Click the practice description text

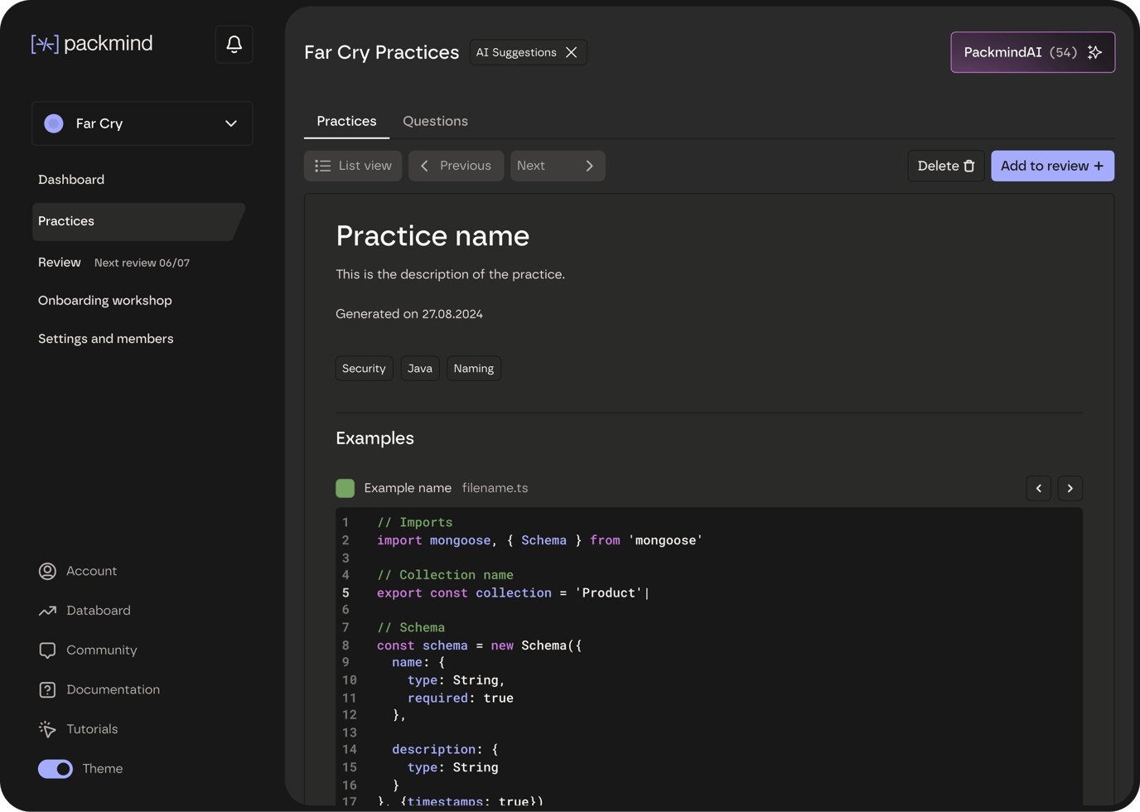[451, 274]
